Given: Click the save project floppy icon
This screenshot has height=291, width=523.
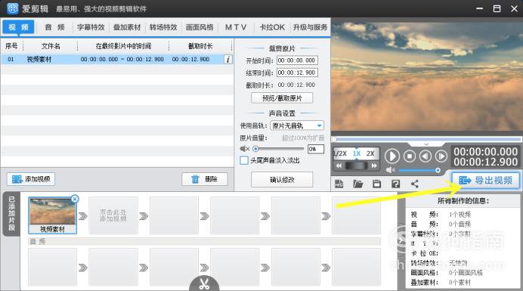Looking at the screenshot, I should tap(377, 184).
